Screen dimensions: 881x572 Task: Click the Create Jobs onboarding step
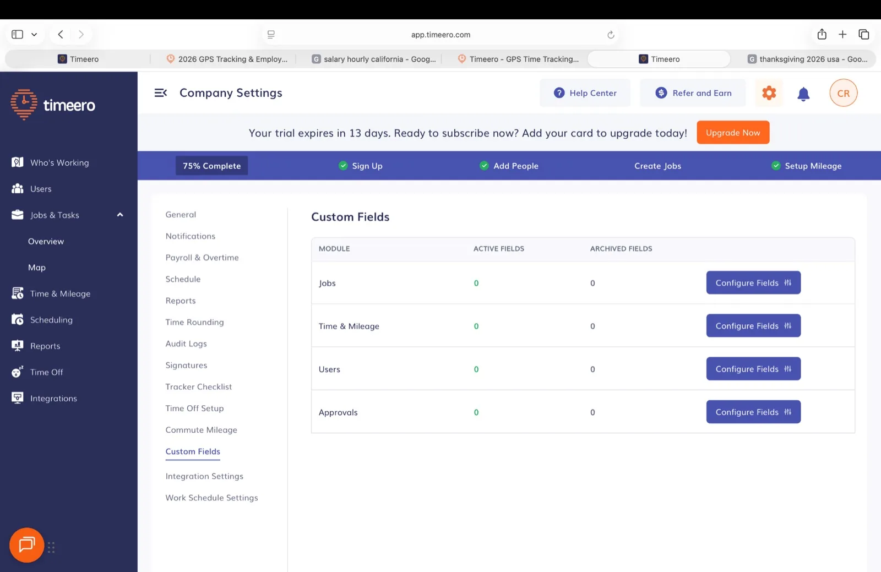pyautogui.click(x=657, y=166)
